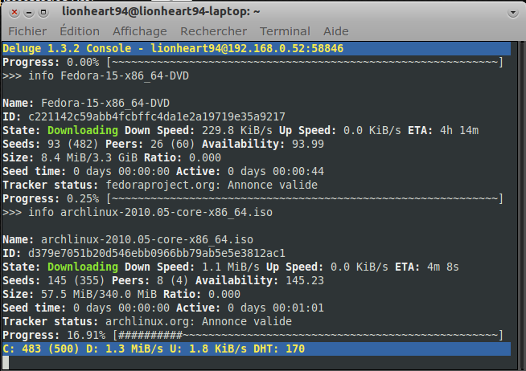This screenshot has width=526, height=371.
Task: Open the Rechercher menu
Action: 213,31
